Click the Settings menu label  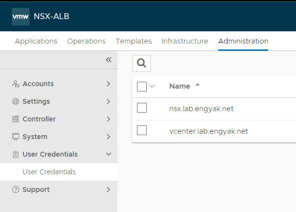click(36, 101)
